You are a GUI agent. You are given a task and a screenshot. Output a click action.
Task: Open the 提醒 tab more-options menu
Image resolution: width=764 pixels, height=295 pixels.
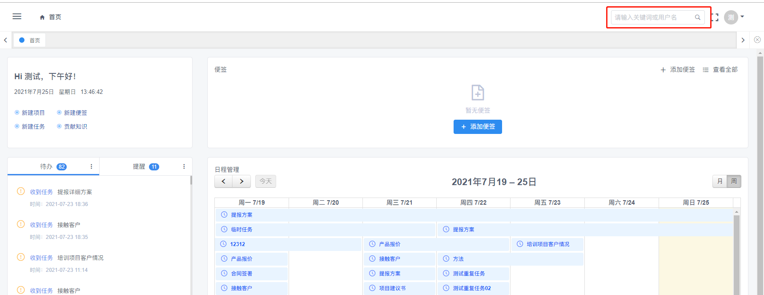click(x=184, y=166)
